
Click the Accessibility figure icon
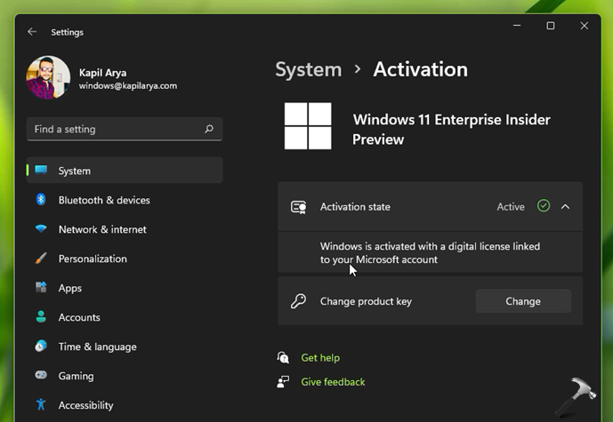pos(41,405)
